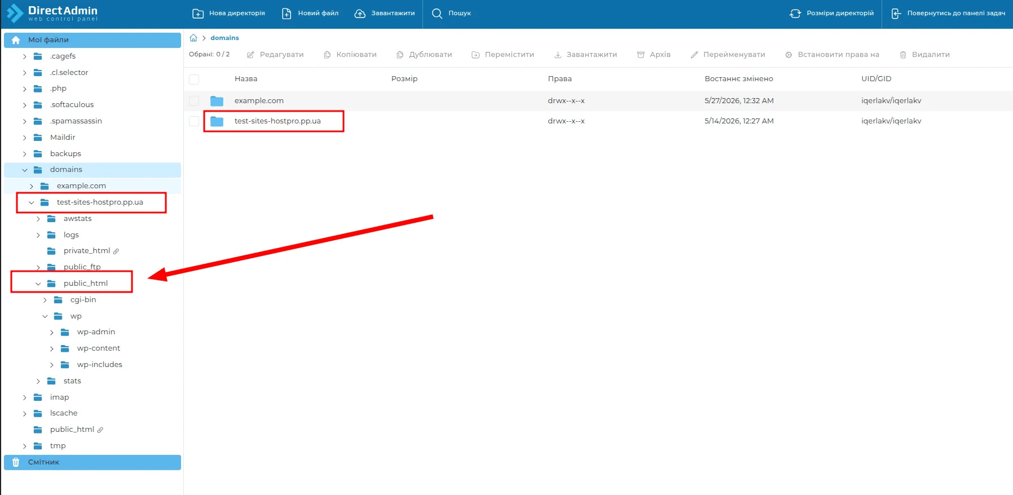Screen dimensions: 1013x495
Task: Collapse the public_html tree node
Action: click(38, 284)
